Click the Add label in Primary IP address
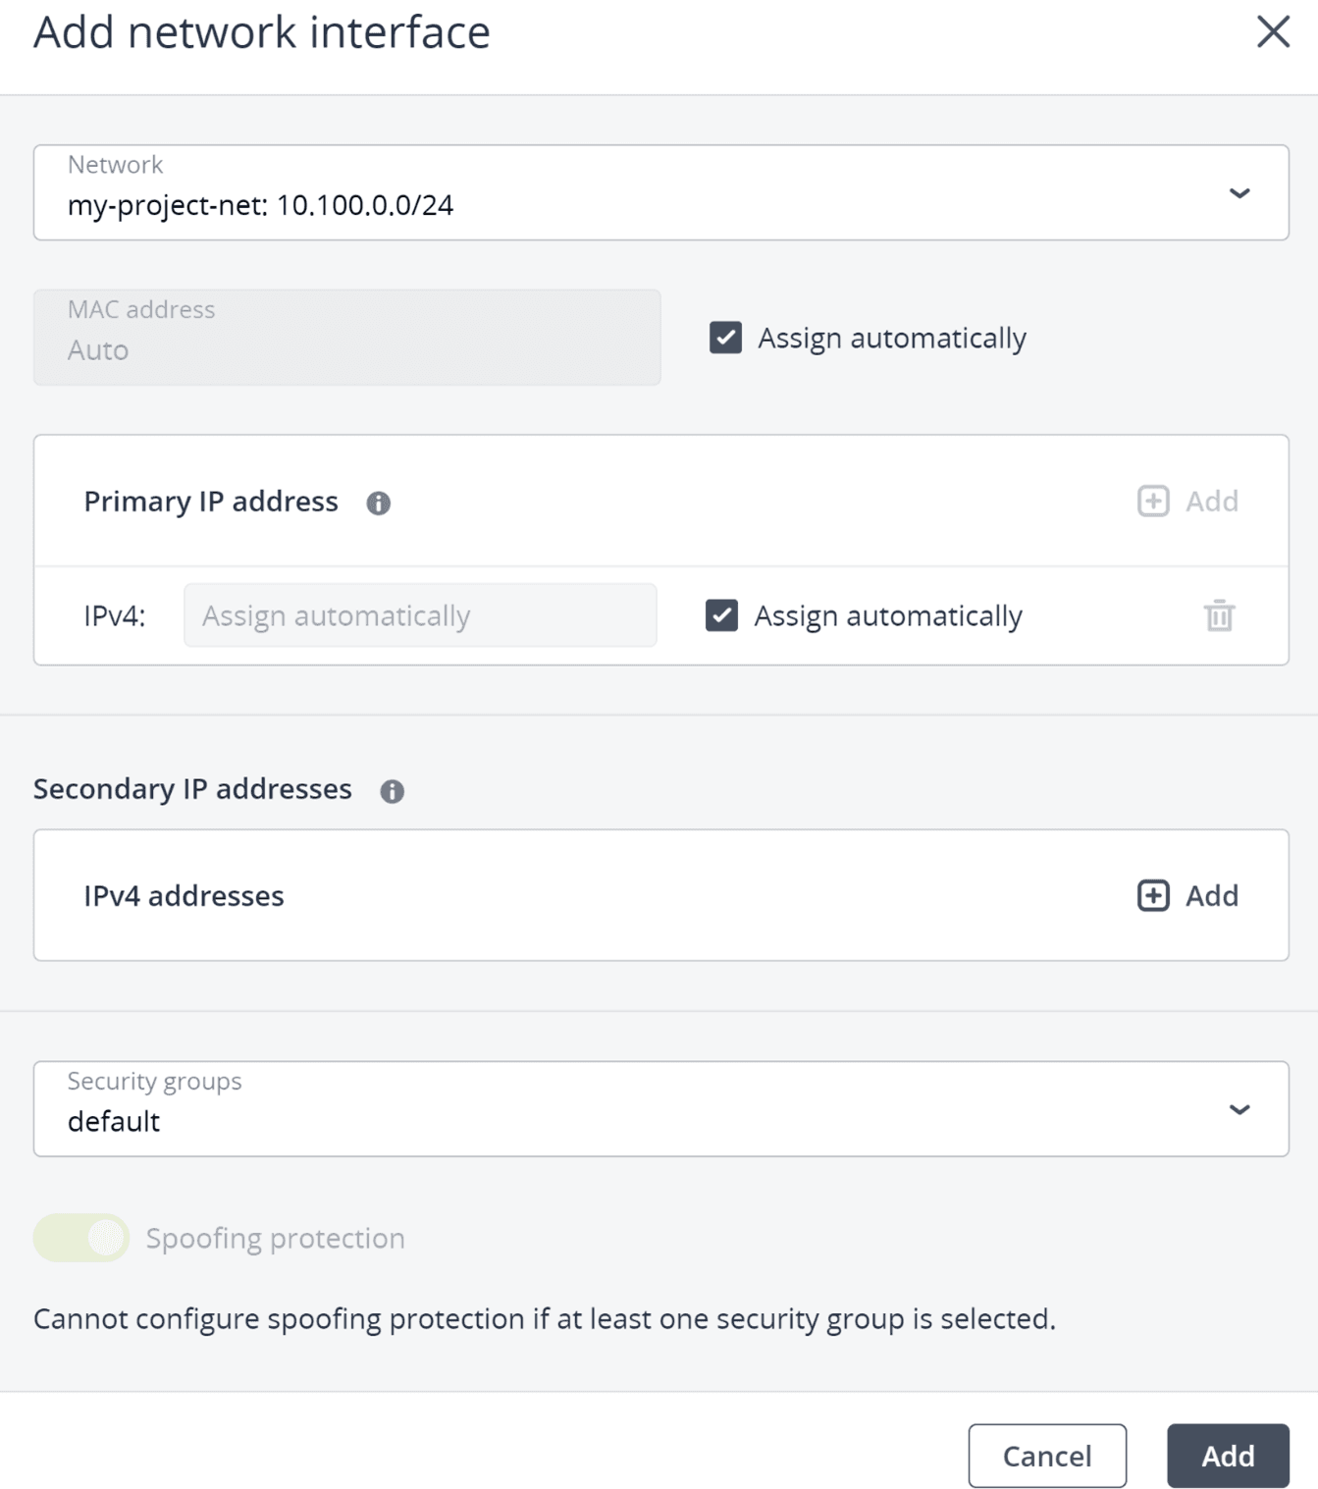This screenshot has width=1318, height=1489. click(x=1212, y=501)
